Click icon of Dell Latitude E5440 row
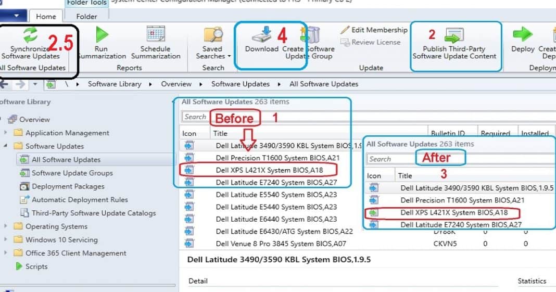 [189, 207]
